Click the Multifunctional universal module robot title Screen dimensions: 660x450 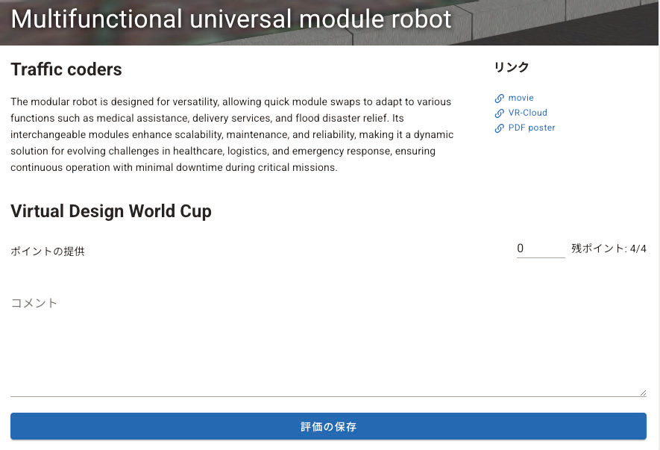(231, 19)
